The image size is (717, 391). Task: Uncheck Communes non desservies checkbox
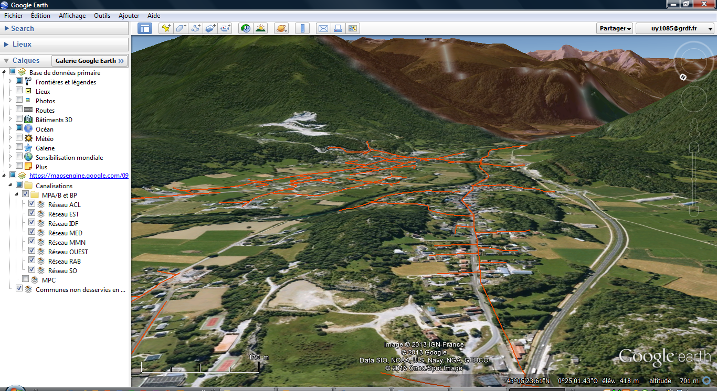(19, 289)
